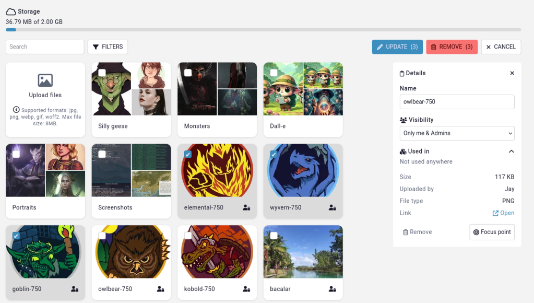Deselect the goblin-750 checkbox

coord(16,235)
